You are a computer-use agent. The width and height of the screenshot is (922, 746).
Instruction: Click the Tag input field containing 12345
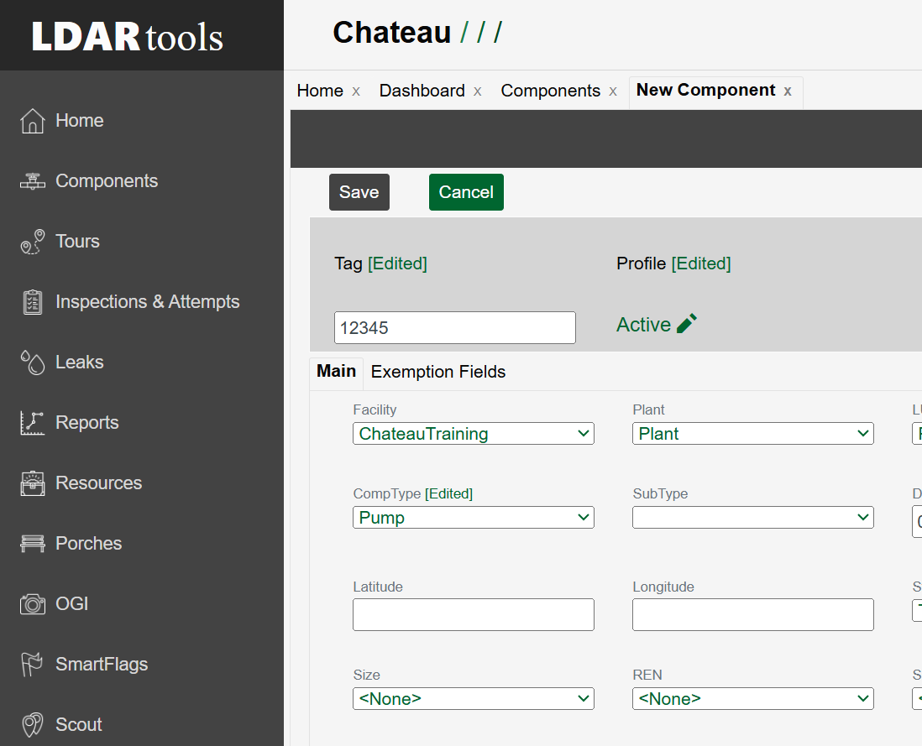[455, 328]
